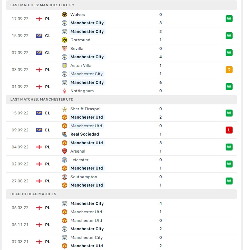Click the England flag beside 04.09.22 Arsenal match

pos(39,147)
